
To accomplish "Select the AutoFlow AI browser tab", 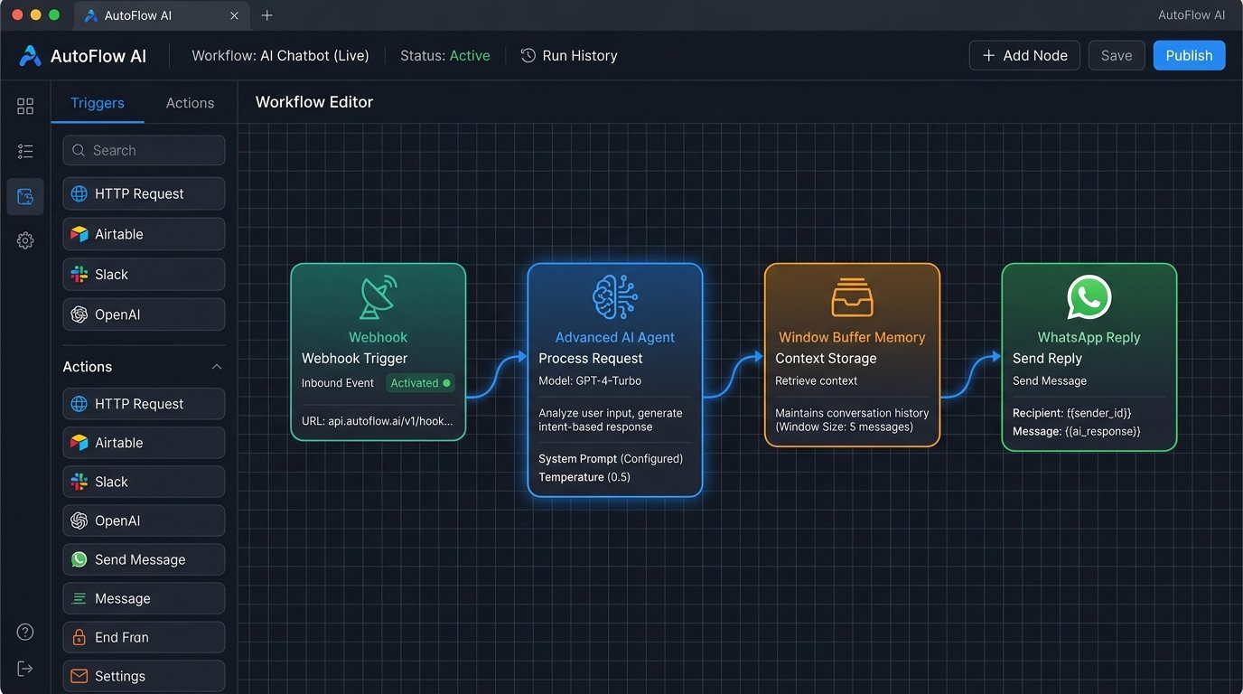I will [162, 15].
